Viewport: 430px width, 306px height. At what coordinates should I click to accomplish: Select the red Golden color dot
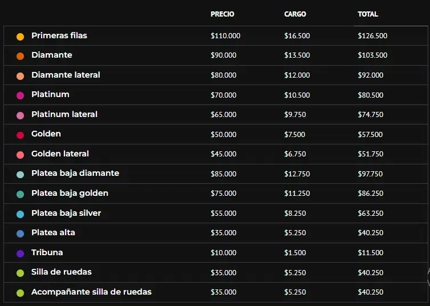tap(21, 135)
